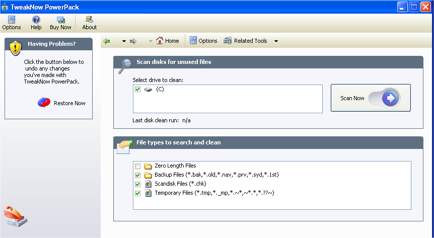This screenshot has width=434, height=238.
Task: Uncheck drive (C) checkbox
Action: coord(137,90)
